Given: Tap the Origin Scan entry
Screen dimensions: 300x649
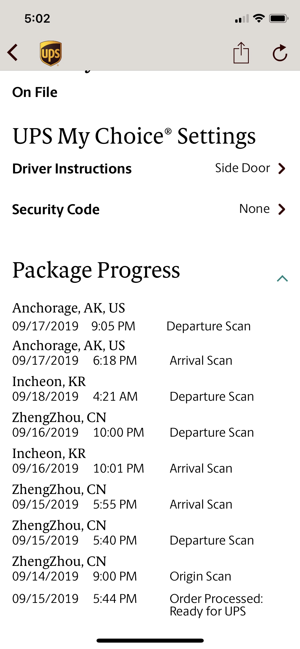Looking at the screenshot, I should coord(200,576).
